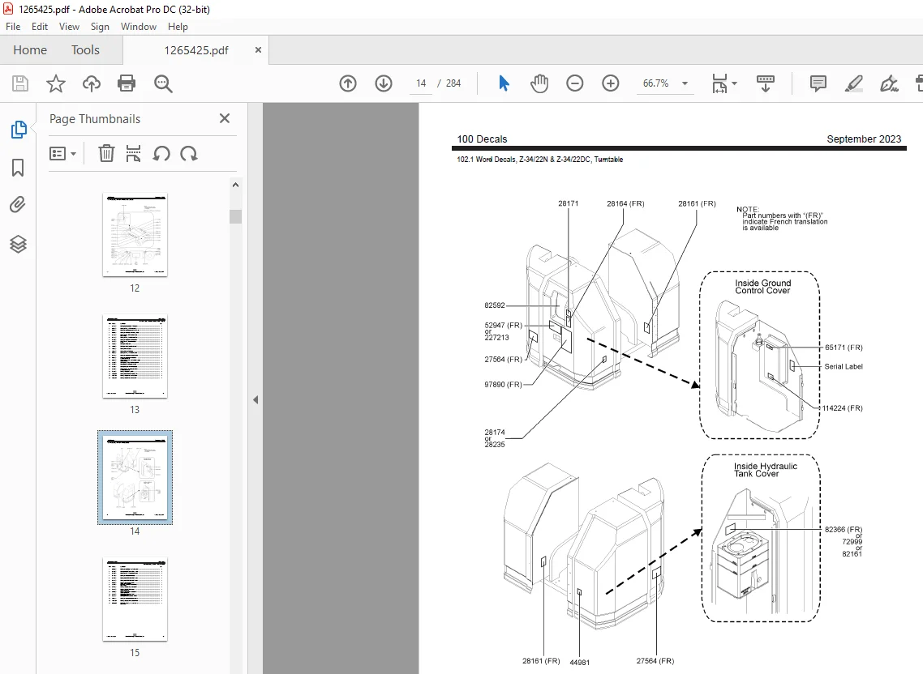923x674 pixels.
Task: Click '100 Decals' page heading text
Action: tap(482, 139)
